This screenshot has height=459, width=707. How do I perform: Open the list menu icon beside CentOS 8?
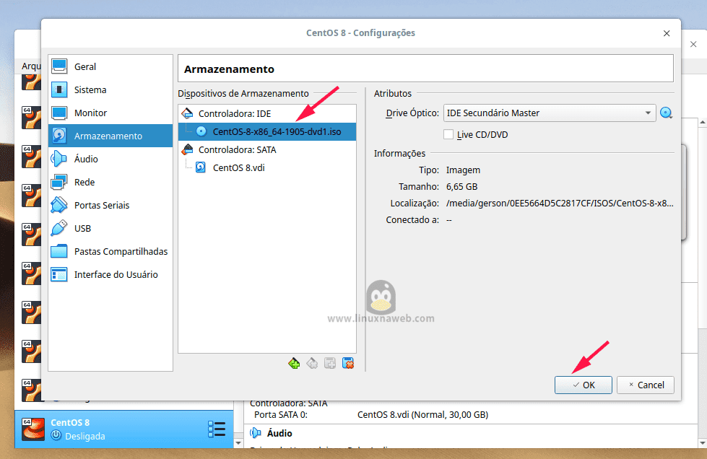pos(217,429)
